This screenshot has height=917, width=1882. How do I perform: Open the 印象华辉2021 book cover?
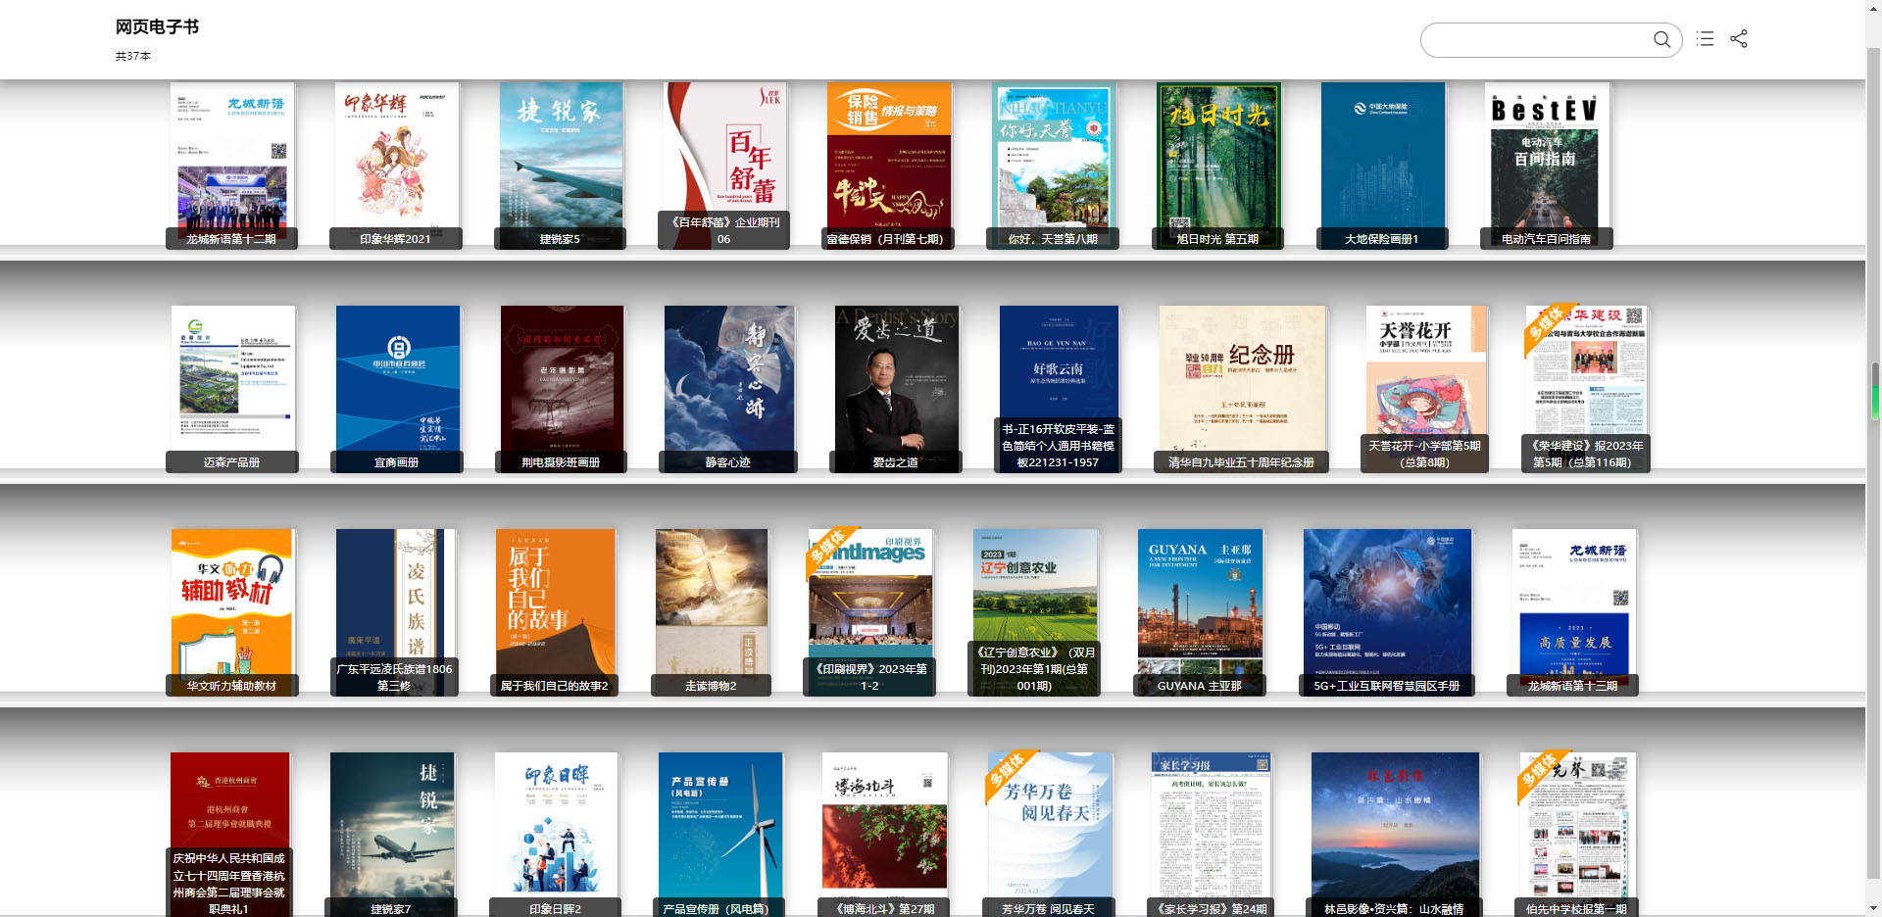(396, 157)
